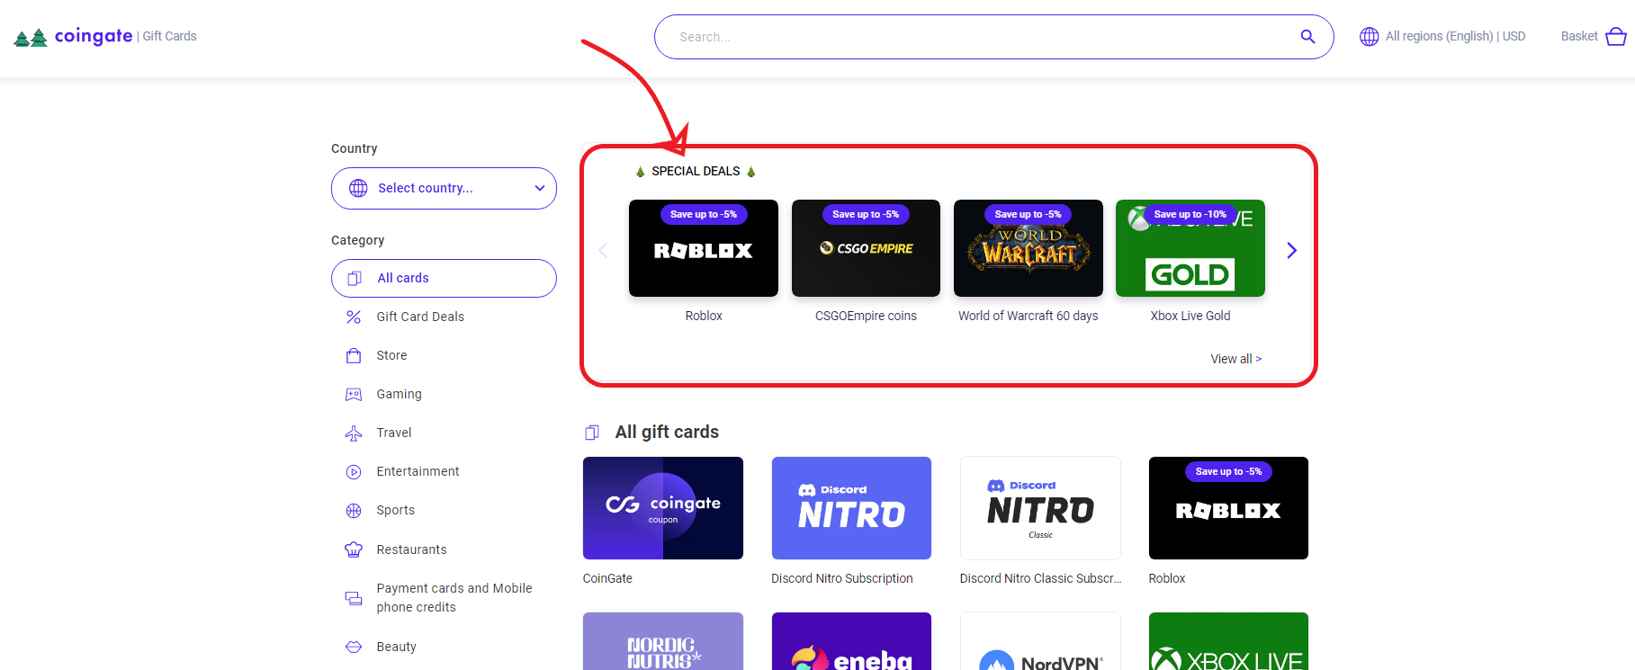Click the Sports ball icon
Viewport: 1635px width, 670px height.
click(x=354, y=511)
